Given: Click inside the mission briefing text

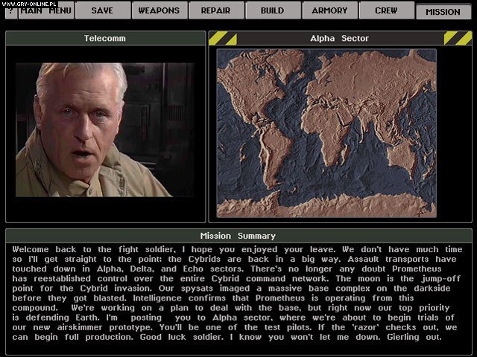Looking at the screenshot, I should 238,295.
